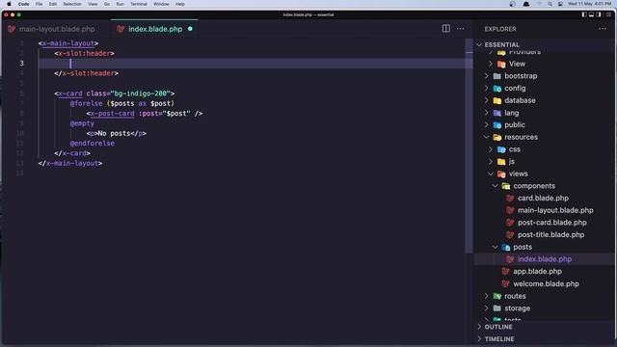Open Explorer panel ellipsis actions menu
Image resolution: width=617 pixels, height=347 pixels.
(602, 29)
